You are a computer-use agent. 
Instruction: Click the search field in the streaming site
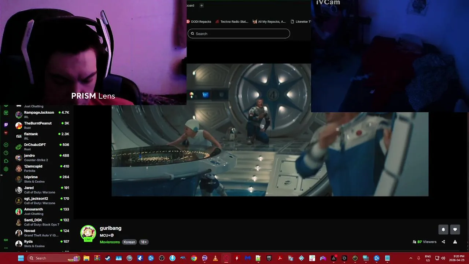(239, 34)
